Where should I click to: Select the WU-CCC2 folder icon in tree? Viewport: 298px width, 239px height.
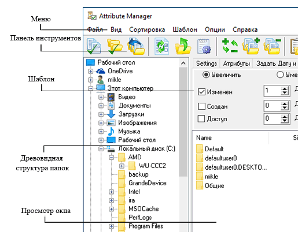click(132, 166)
